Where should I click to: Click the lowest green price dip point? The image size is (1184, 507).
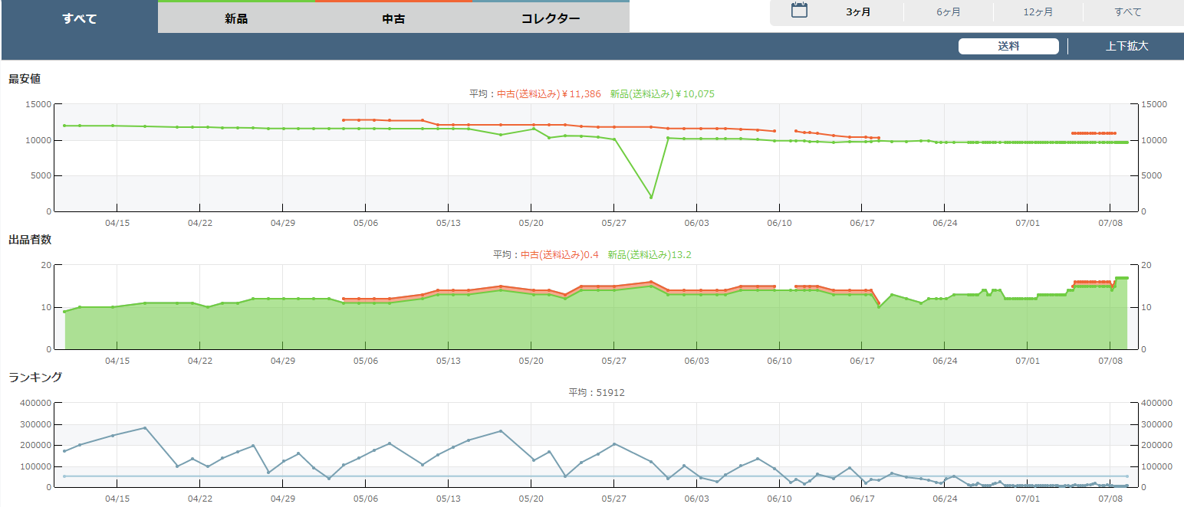click(x=651, y=198)
